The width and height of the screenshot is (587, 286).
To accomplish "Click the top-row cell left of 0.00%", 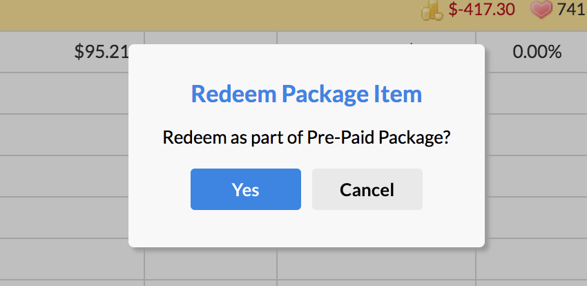I will (x=376, y=38).
